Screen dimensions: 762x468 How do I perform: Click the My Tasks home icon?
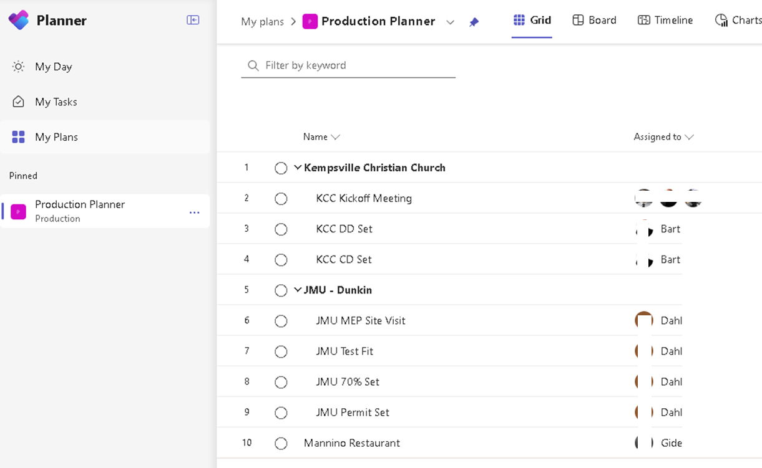[19, 102]
